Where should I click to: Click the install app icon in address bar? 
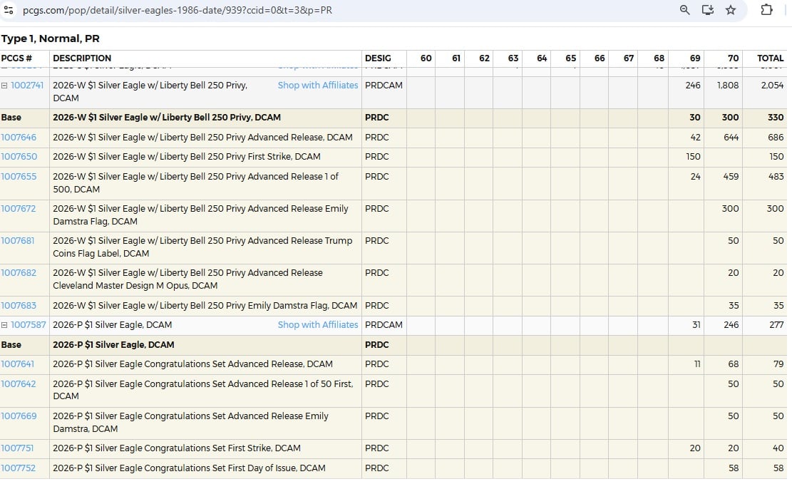coord(708,9)
